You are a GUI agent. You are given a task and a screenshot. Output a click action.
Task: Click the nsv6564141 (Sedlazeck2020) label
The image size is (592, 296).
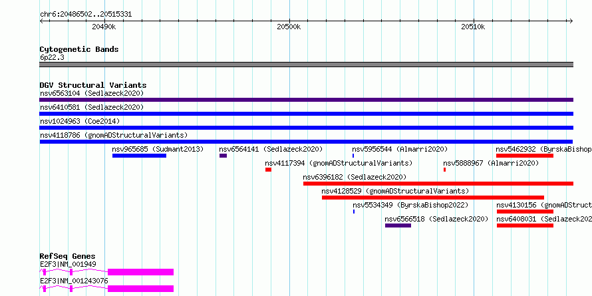point(271,149)
